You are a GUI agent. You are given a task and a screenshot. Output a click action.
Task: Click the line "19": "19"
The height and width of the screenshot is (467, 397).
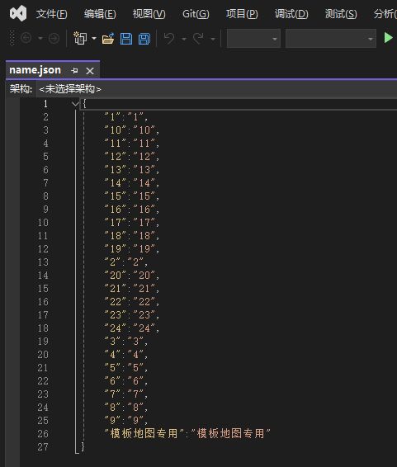coord(131,248)
